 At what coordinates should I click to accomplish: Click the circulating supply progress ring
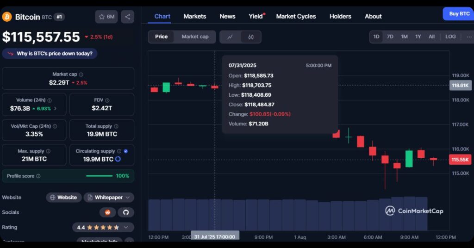pyautogui.click(x=118, y=159)
